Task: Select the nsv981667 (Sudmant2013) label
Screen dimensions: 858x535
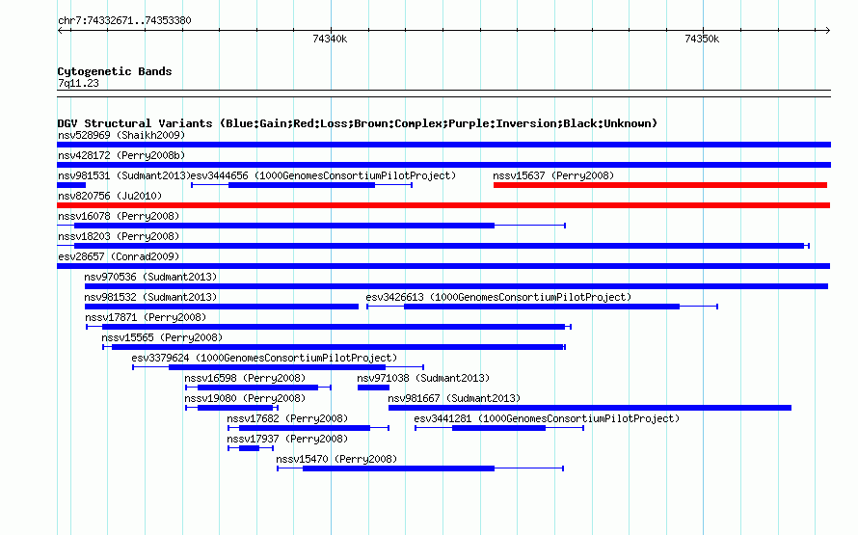Action: click(x=454, y=398)
